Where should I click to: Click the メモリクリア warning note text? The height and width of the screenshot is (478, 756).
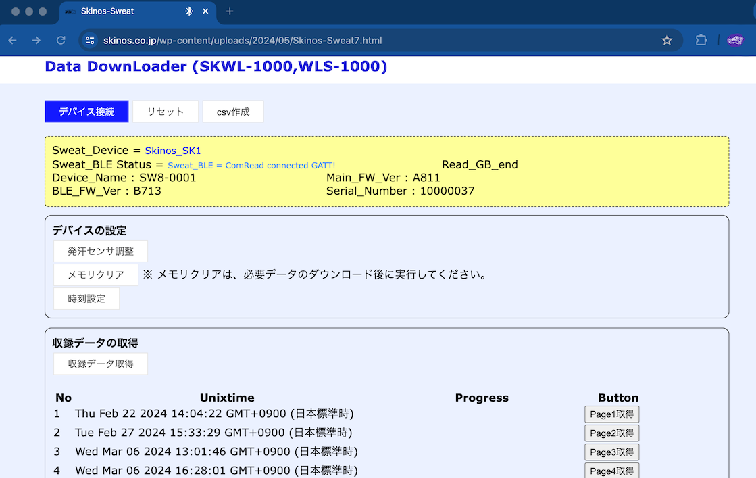tap(315, 275)
